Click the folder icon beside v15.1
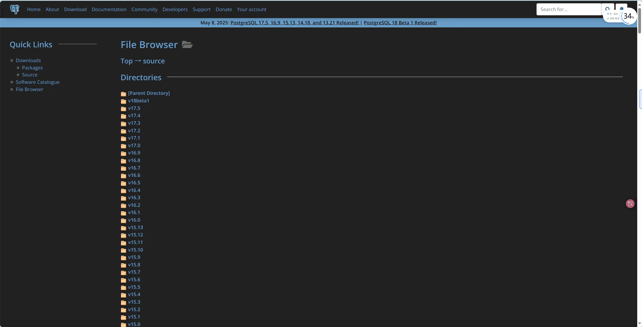This screenshot has height=327, width=642. pos(123,317)
